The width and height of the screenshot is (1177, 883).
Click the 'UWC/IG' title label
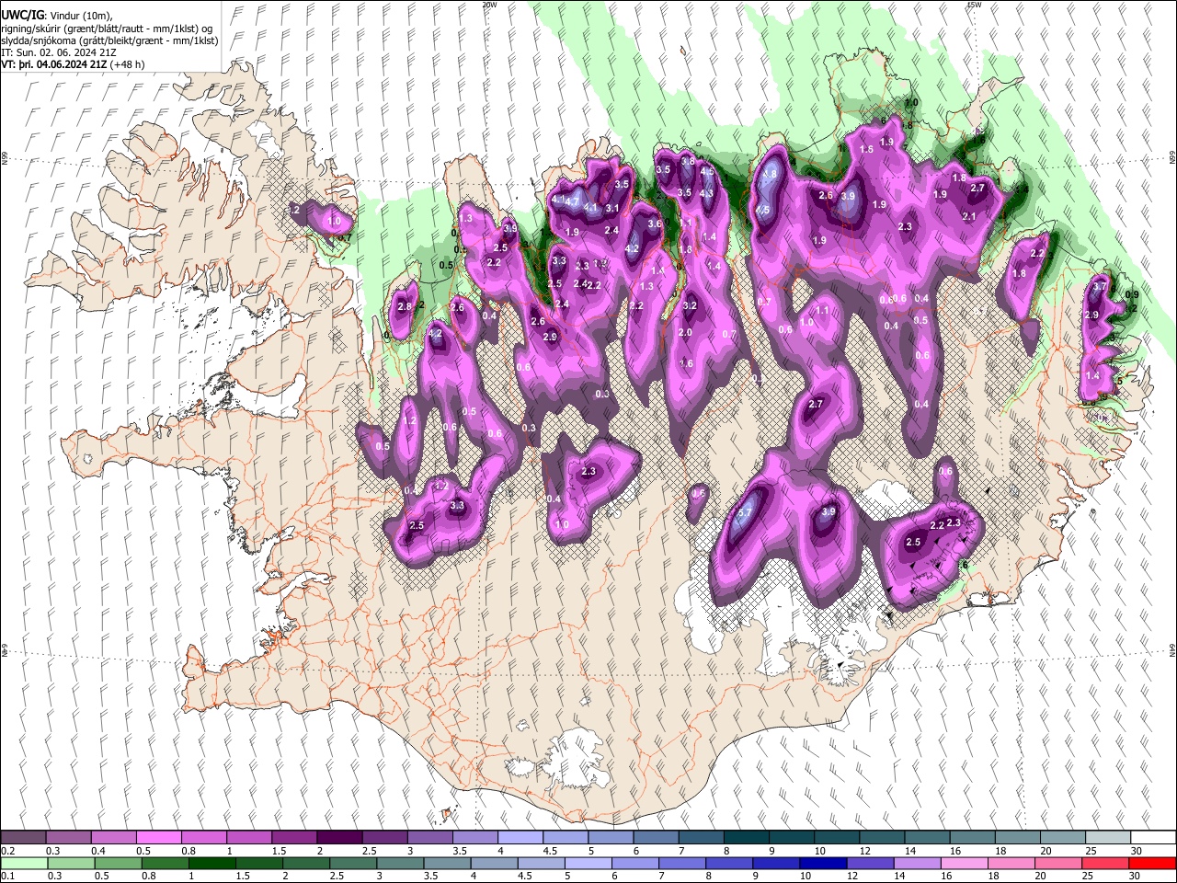[22, 15]
